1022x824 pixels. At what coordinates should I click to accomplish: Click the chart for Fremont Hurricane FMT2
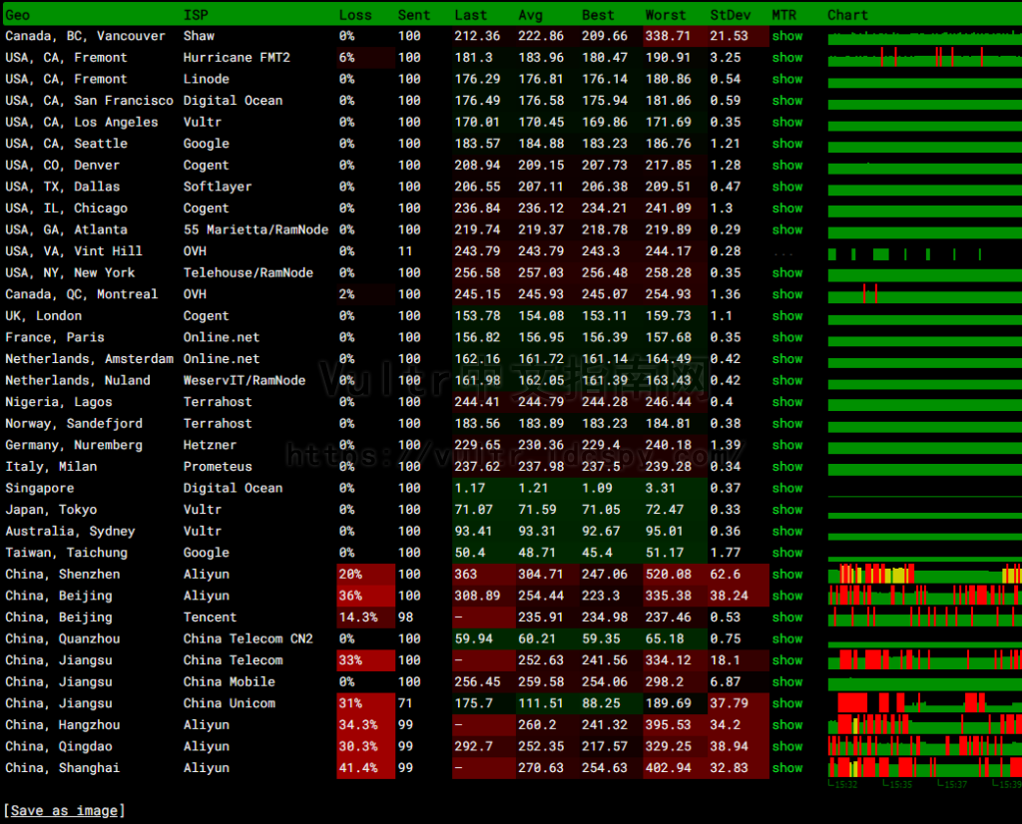coord(925,57)
